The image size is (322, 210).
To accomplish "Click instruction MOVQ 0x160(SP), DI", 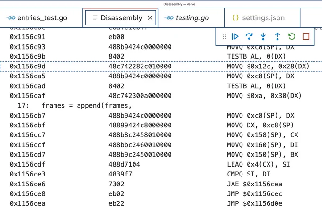I will [x=262, y=145].
